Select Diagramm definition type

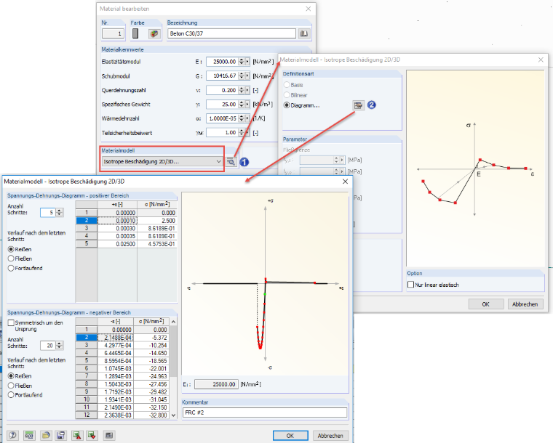pos(287,105)
